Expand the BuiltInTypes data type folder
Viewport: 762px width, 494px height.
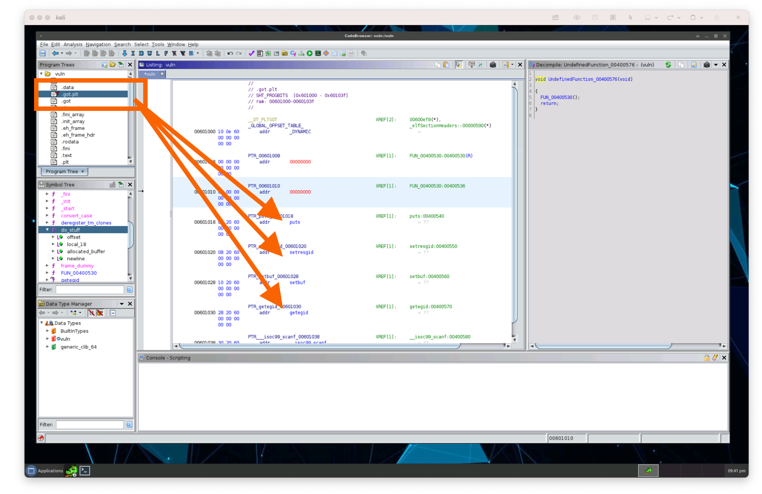(x=47, y=331)
